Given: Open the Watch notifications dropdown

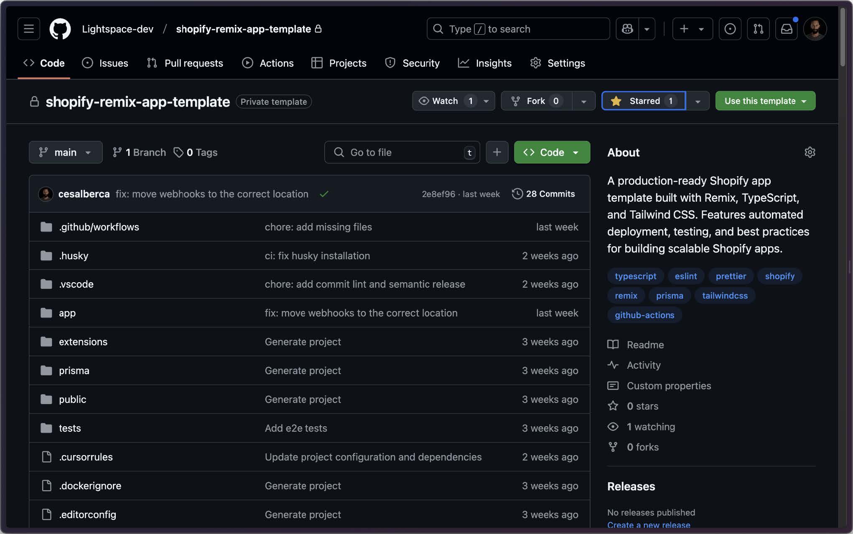Looking at the screenshot, I should [453, 101].
